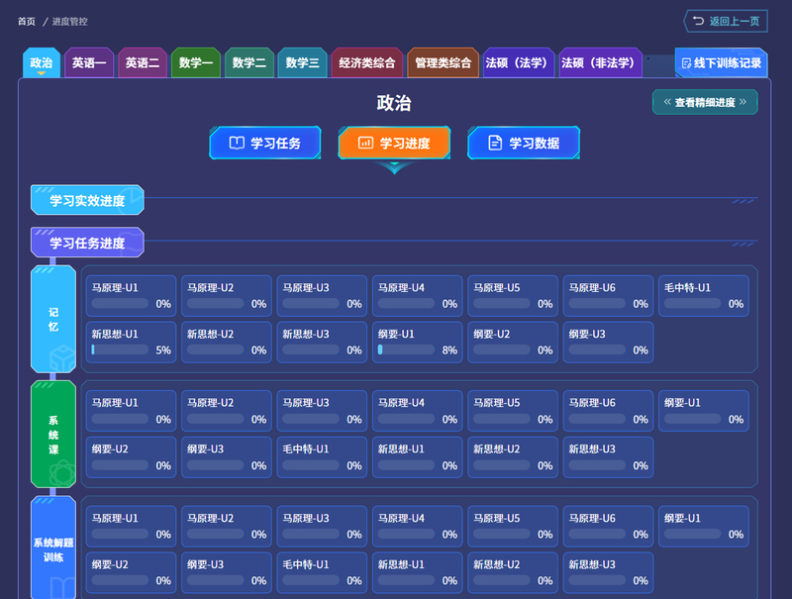Expand the 学习实效进度 section

point(87,201)
